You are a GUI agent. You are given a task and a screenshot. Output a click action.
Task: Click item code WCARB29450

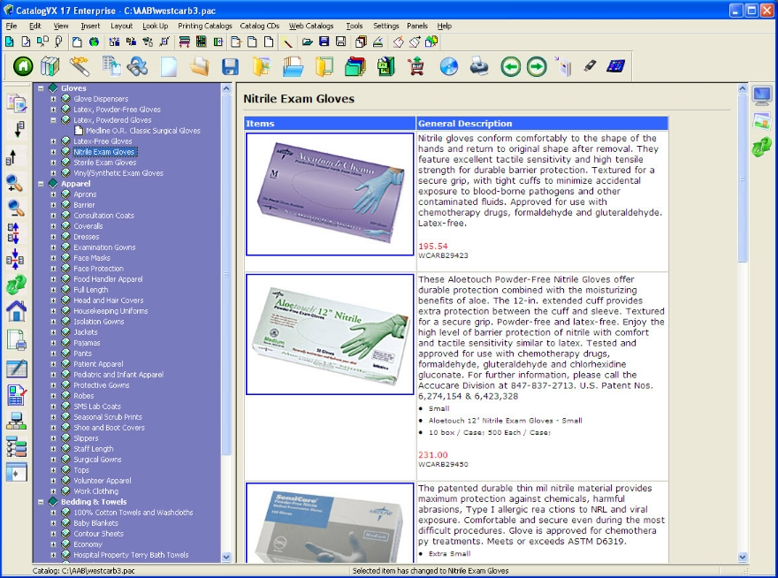(443, 464)
